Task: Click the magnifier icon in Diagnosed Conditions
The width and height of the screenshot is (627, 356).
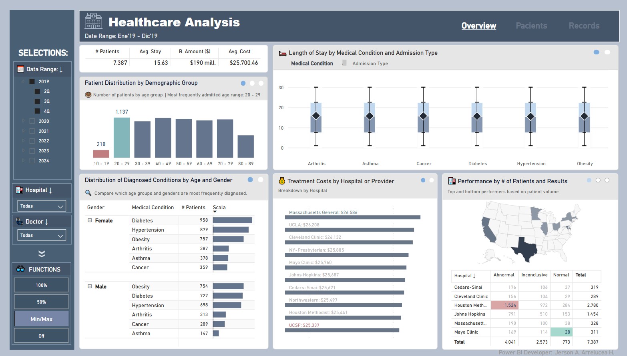Action: [88, 193]
